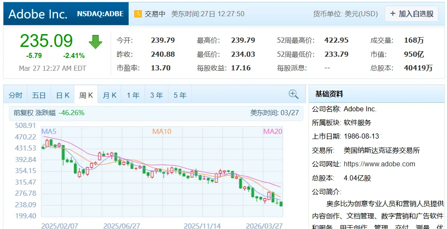Click the plus icon in 加入自选股
The height and width of the screenshot is (229, 447).
pyautogui.click(x=393, y=13)
